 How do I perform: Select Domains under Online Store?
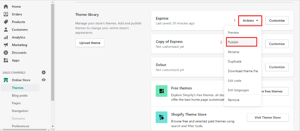tap(18, 118)
